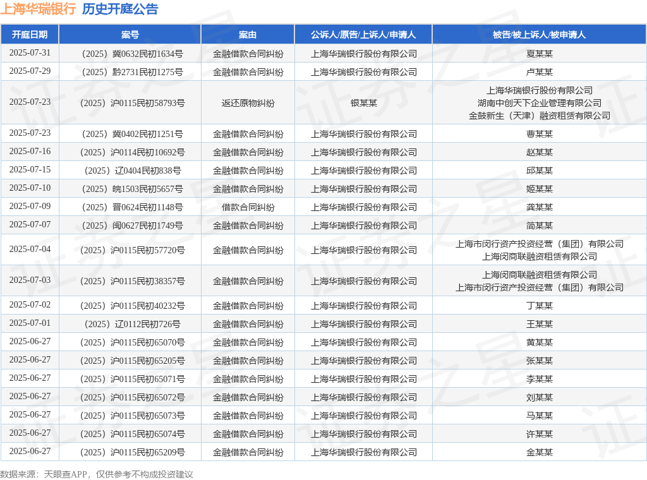This screenshot has height=480, width=647.
Task: Click the 被告/被上诉人/被申请人 column header
Action: click(539, 35)
